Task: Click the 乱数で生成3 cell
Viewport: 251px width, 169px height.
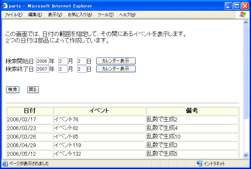Action: [x=192, y=145]
